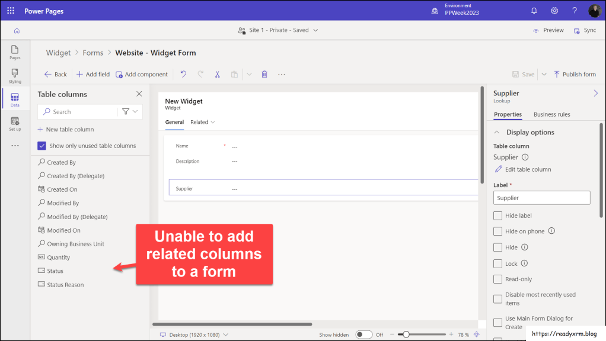Viewport: 606px width, 341px height.
Task: Close the Table columns panel
Action: pos(139,94)
